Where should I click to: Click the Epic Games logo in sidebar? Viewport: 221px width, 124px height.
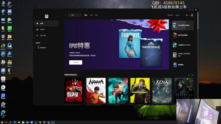point(46,17)
